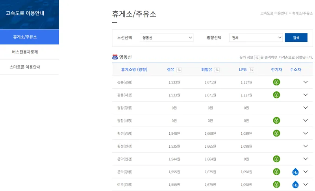Click the 휴게소/주유소 page title
This screenshot has height=191, width=315.
tap(134, 14)
